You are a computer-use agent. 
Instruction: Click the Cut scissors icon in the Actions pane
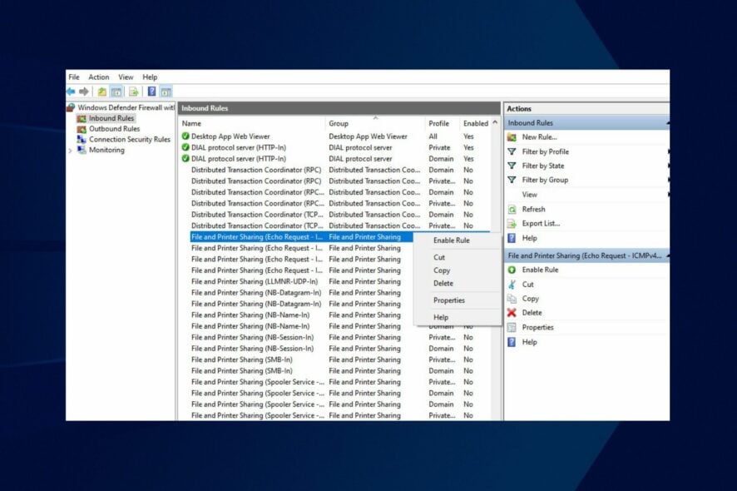click(x=511, y=285)
